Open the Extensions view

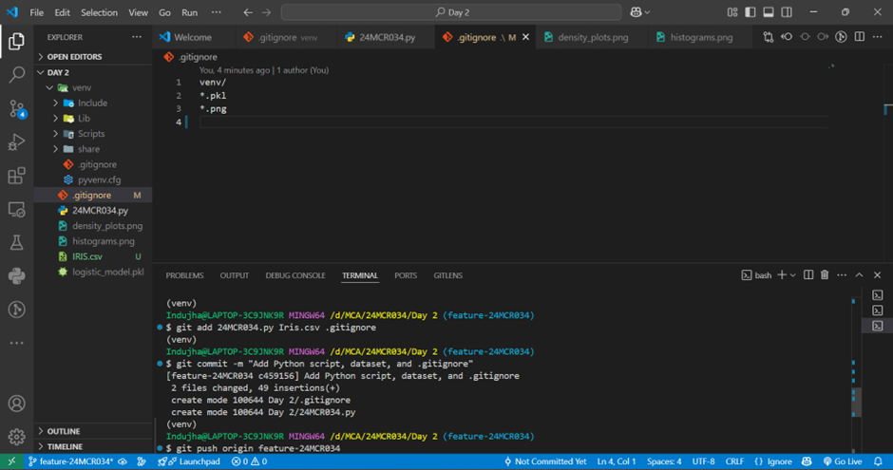coord(16,176)
